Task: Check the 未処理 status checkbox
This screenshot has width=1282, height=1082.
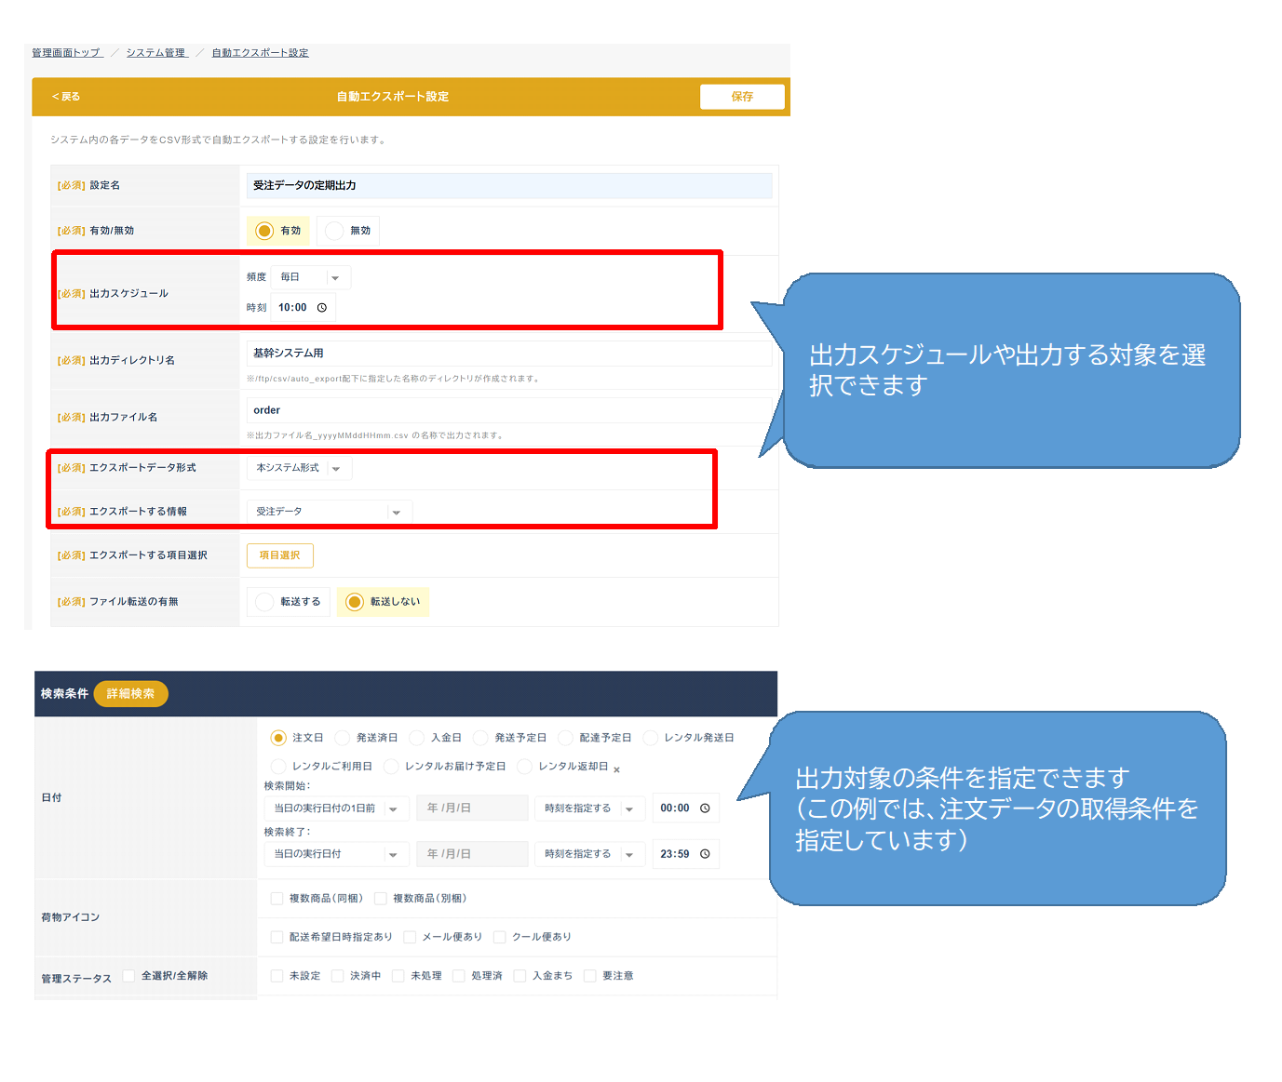Action: pyautogui.click(x=398, y=976)
